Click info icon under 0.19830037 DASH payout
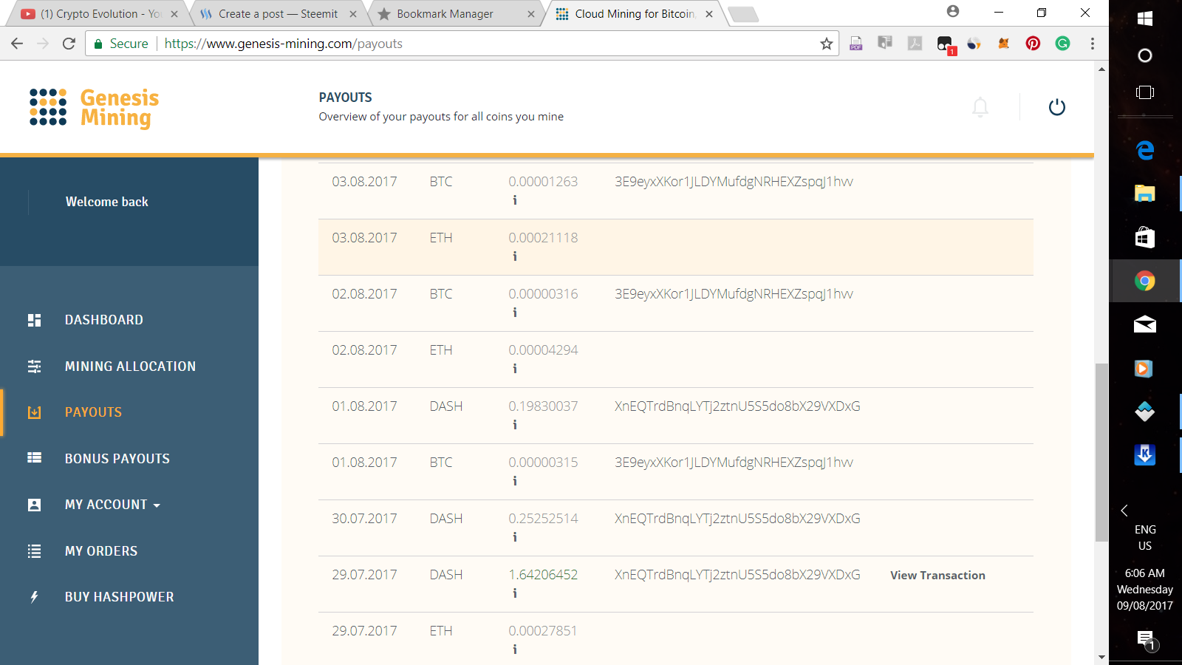This screenshot has height=665, width=1182. [515, 425]
